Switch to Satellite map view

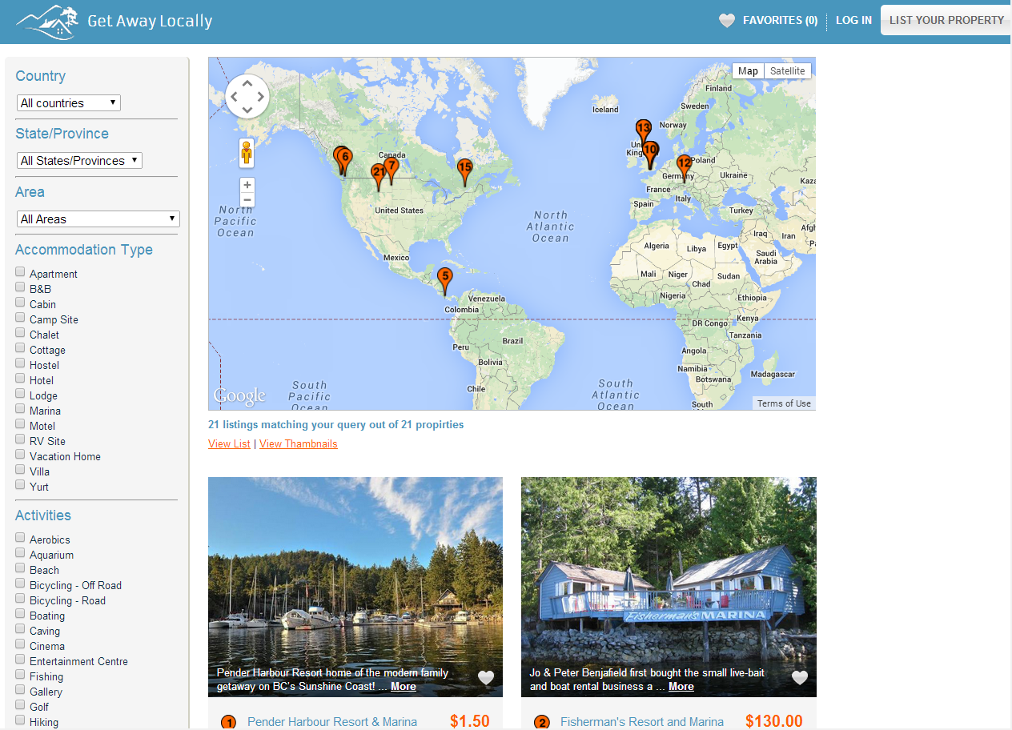[787, 70]
